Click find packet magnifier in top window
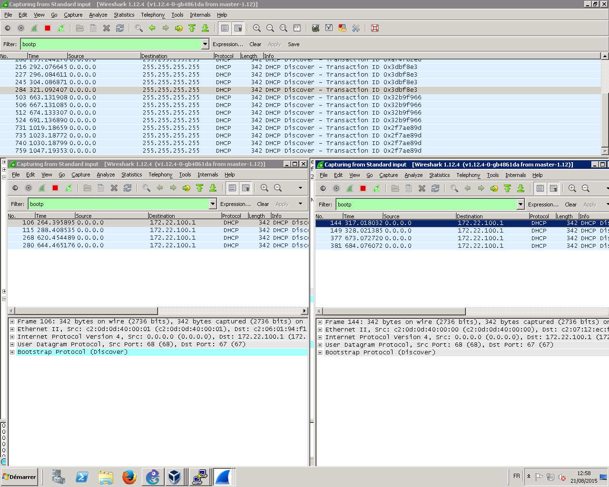609x487 pixels. [139, 28]
